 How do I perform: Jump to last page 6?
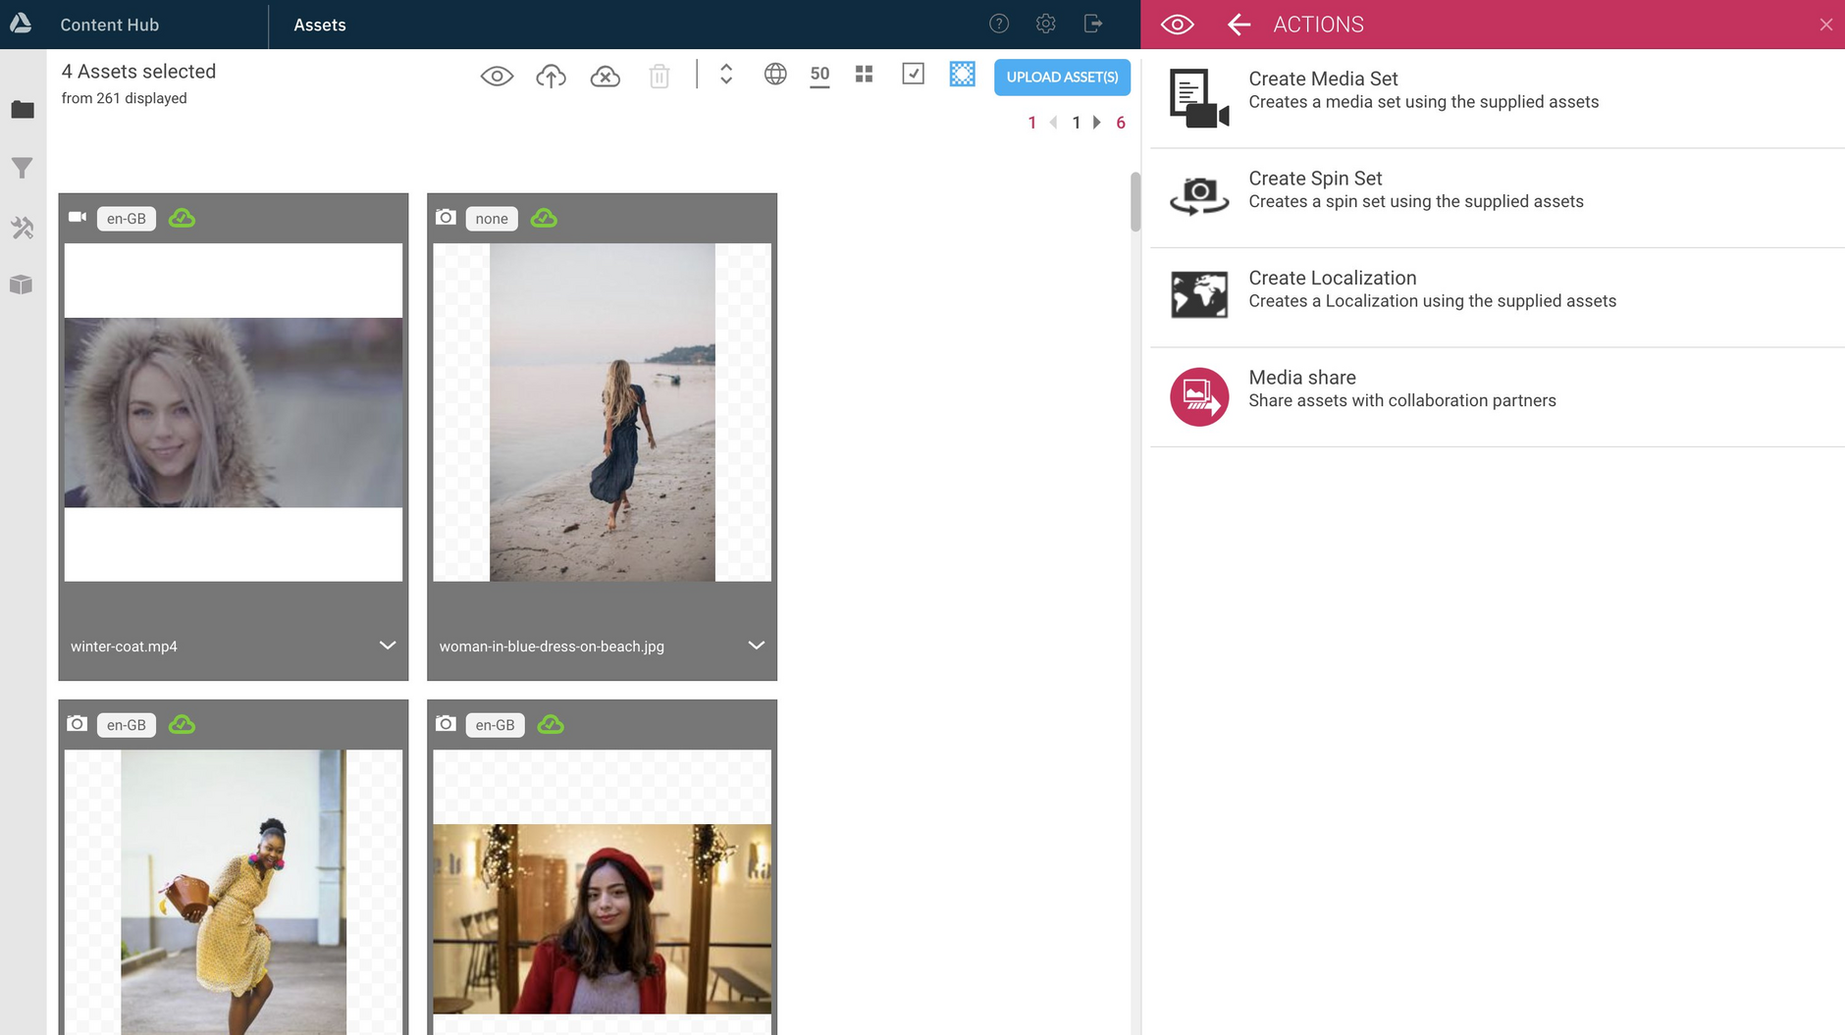[1121, 123]
